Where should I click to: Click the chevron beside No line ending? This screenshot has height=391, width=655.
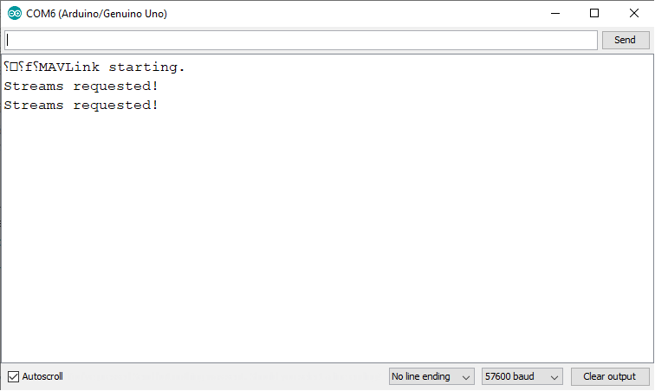[x=466, y=377]
